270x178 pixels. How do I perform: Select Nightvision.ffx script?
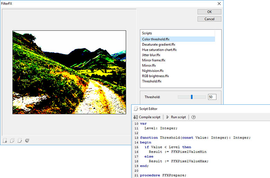(178, 71)
